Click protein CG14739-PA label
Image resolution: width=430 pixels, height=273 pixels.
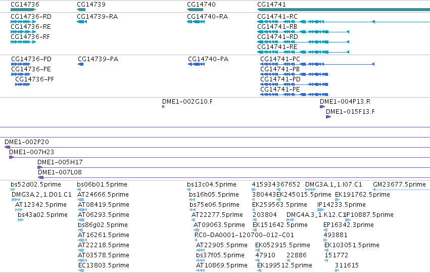98,59
